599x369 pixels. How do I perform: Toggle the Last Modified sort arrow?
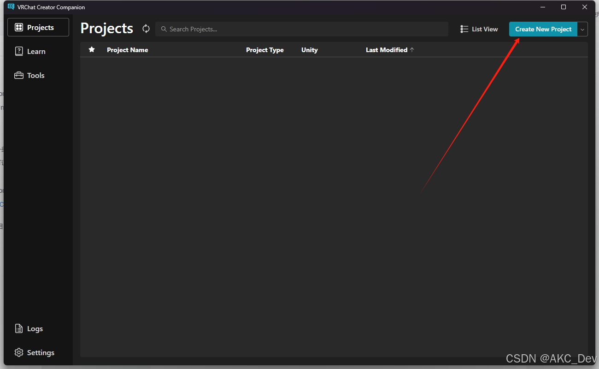coord(412,50)
